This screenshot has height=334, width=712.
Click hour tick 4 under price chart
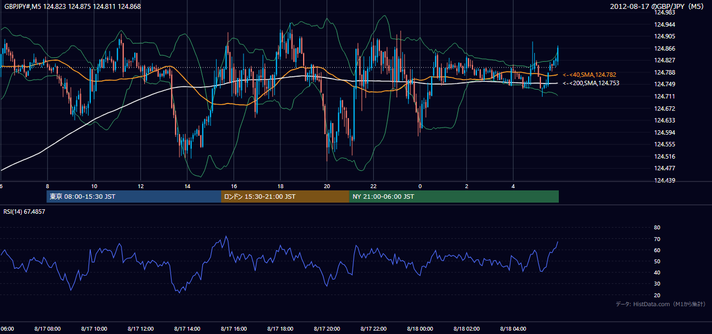tap(513, 186)
